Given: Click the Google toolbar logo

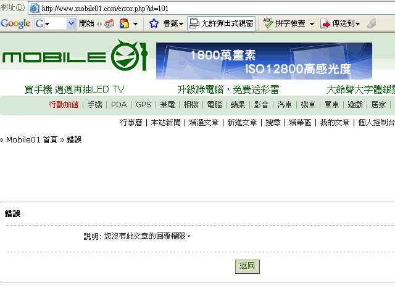Looking at the screenshot, I should 15,23.
